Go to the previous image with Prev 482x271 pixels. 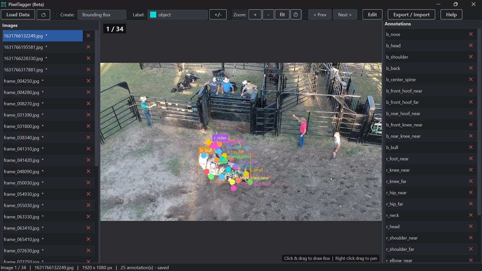[320, 15]
